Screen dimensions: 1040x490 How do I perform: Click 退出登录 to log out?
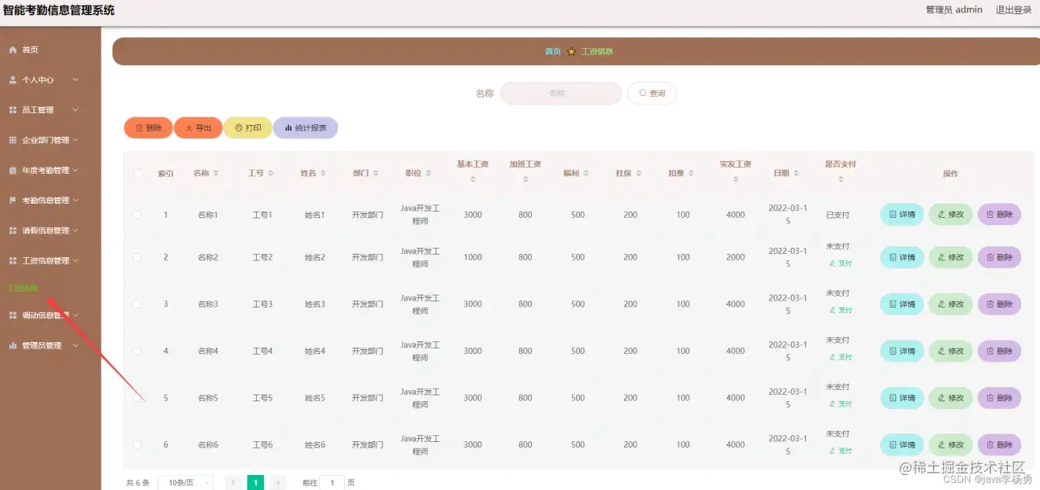coord(1013,9)
